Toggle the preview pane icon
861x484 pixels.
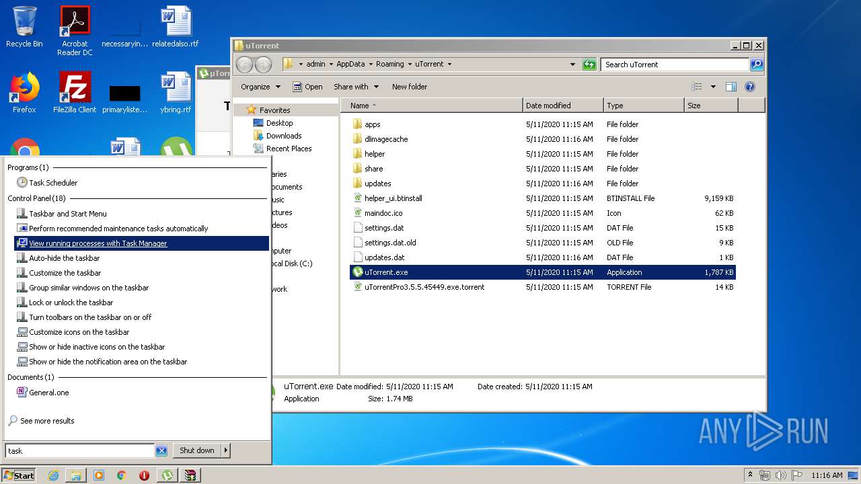(731, 87)
